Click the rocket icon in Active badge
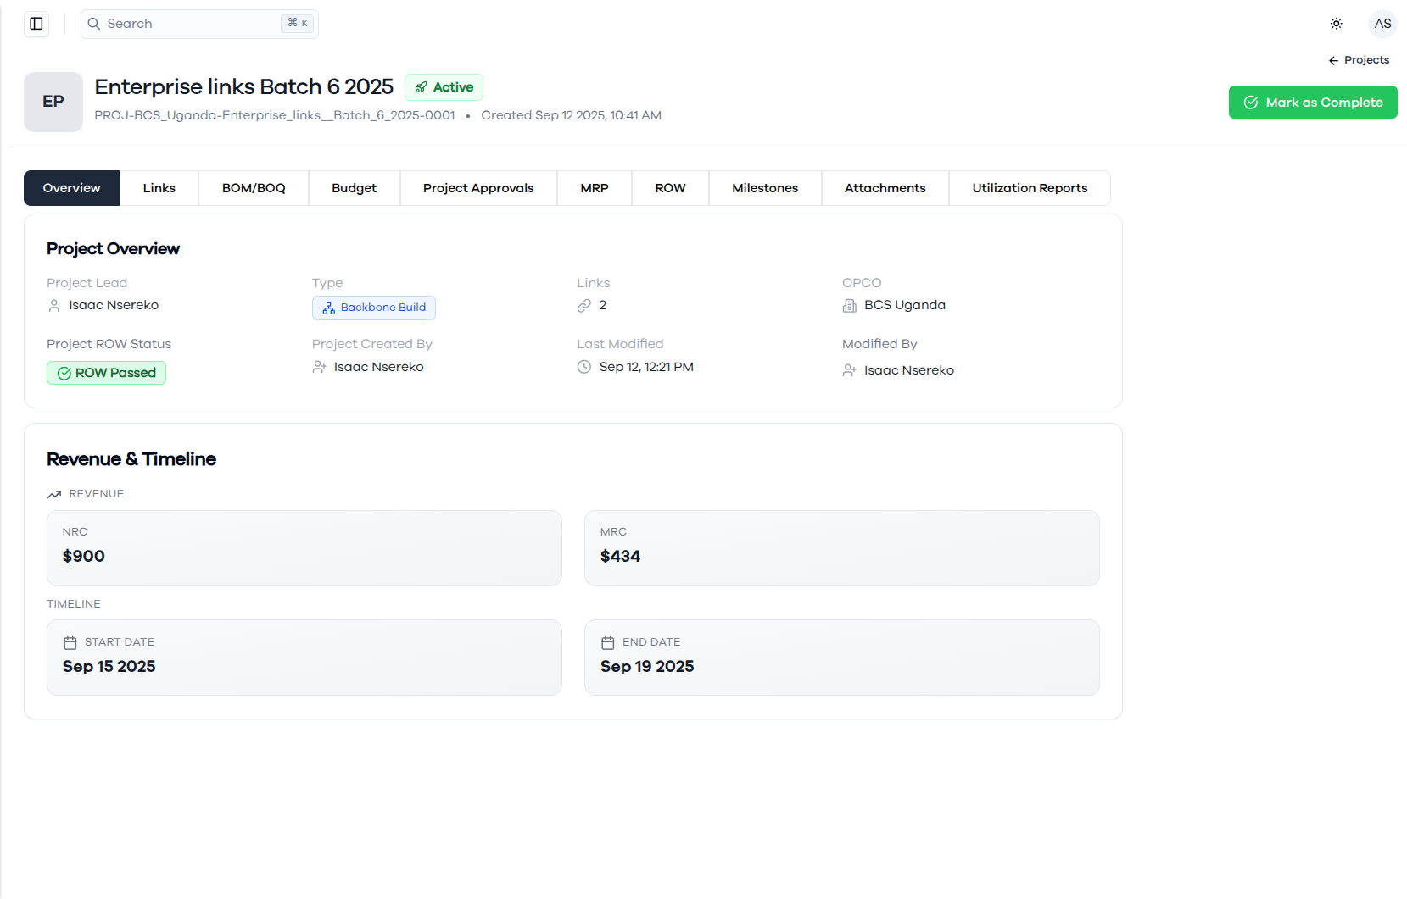The width and height of the screenshot is (1407, 899). coord(422,87)
